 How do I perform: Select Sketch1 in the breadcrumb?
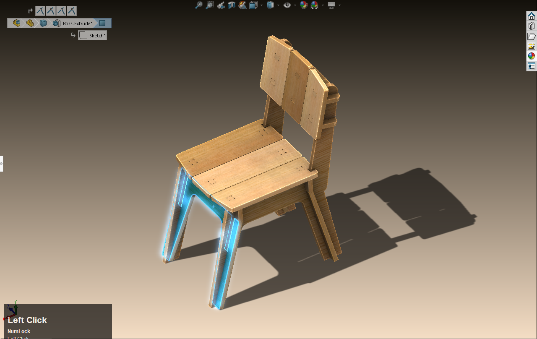point(93,36)
